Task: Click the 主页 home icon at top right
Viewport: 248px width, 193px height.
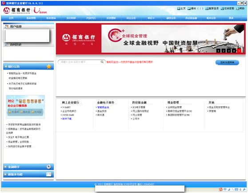Action: 179,8
